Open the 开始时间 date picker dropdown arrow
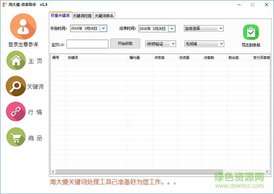274x194 pixels. point(103,29)
